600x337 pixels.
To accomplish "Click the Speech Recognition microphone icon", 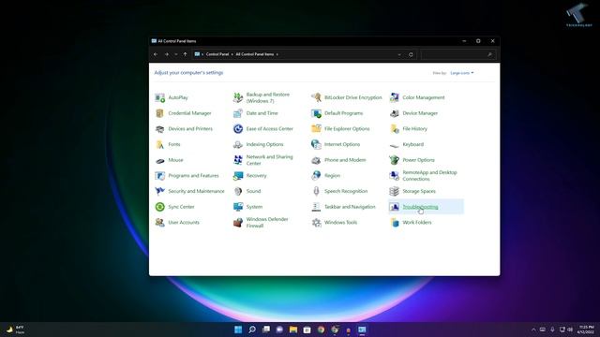I will coord(316,191).
